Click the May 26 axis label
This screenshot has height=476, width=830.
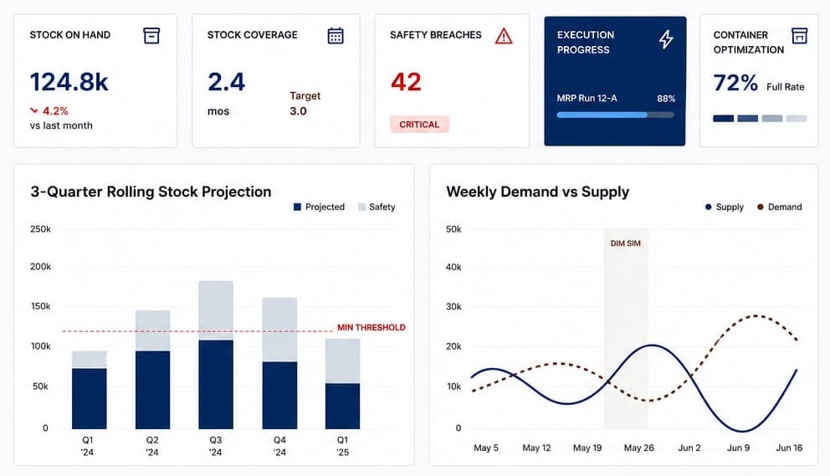click(x=639, y=448)
